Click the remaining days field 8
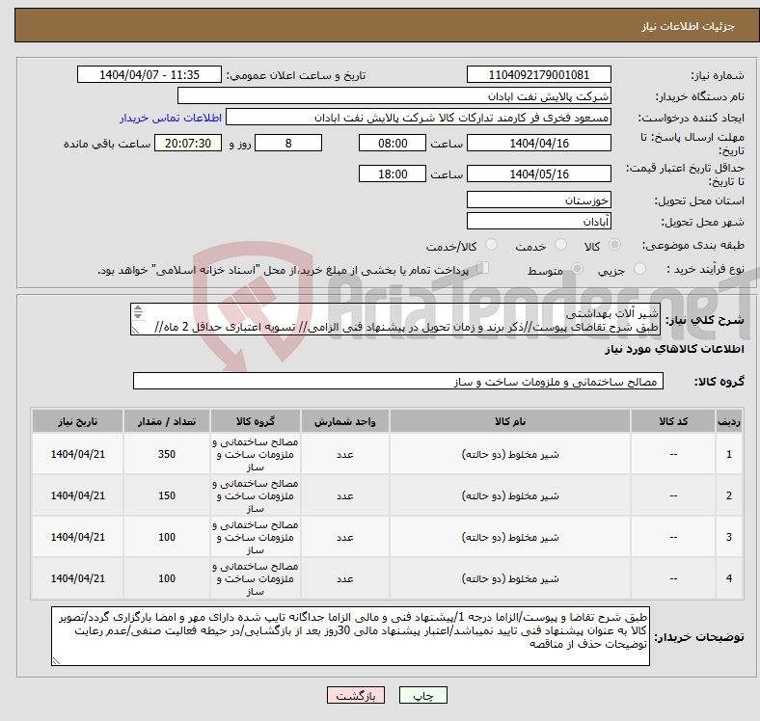Viewport: 760px width, 721px height. tap(288, 144)
